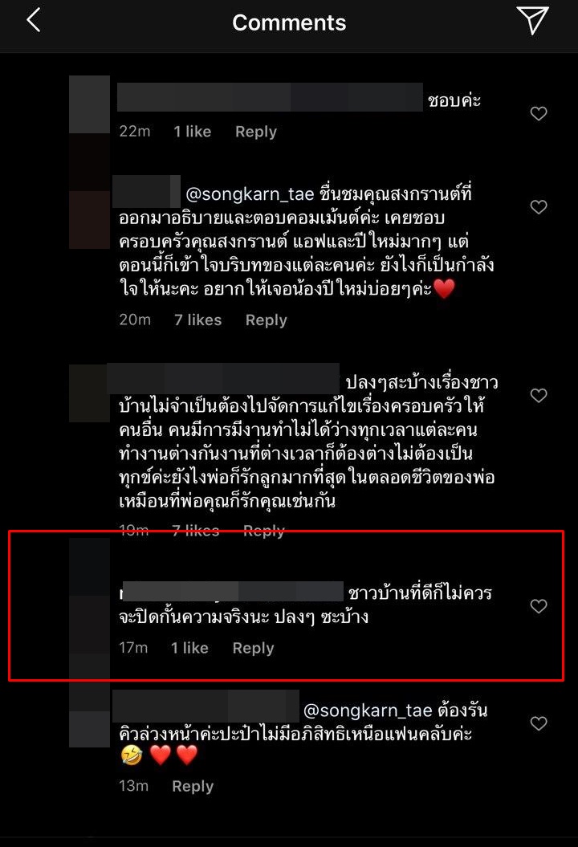The width and height of the screenshot is (578, 847).
Task: Reply to the 20m comment
Action: tap(267, 320)
